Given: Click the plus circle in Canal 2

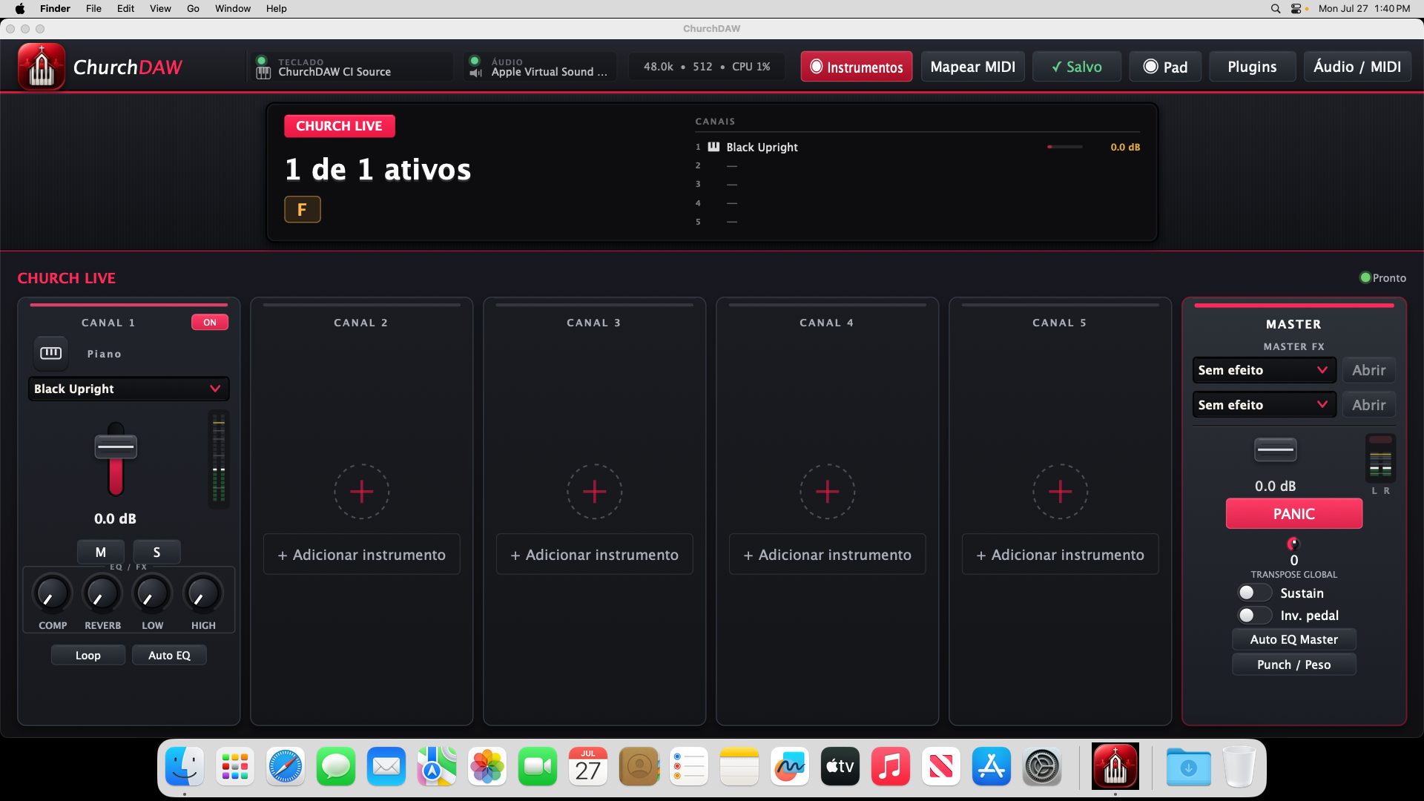Looking at the screenshot, I should click(361, 491).
